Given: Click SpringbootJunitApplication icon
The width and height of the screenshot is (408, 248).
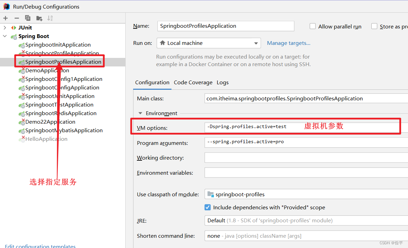Looking at the screenshot, I should pyautogui.click(x=22, y=96).
